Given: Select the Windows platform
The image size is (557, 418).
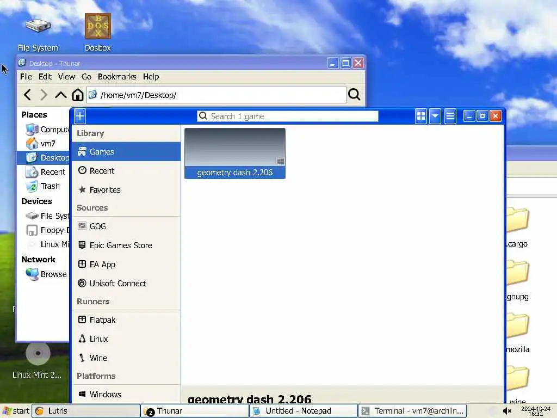Looking at the screenshot, I should click(126, 394).
